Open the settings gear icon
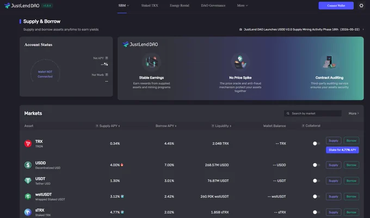 coord(361,5)
